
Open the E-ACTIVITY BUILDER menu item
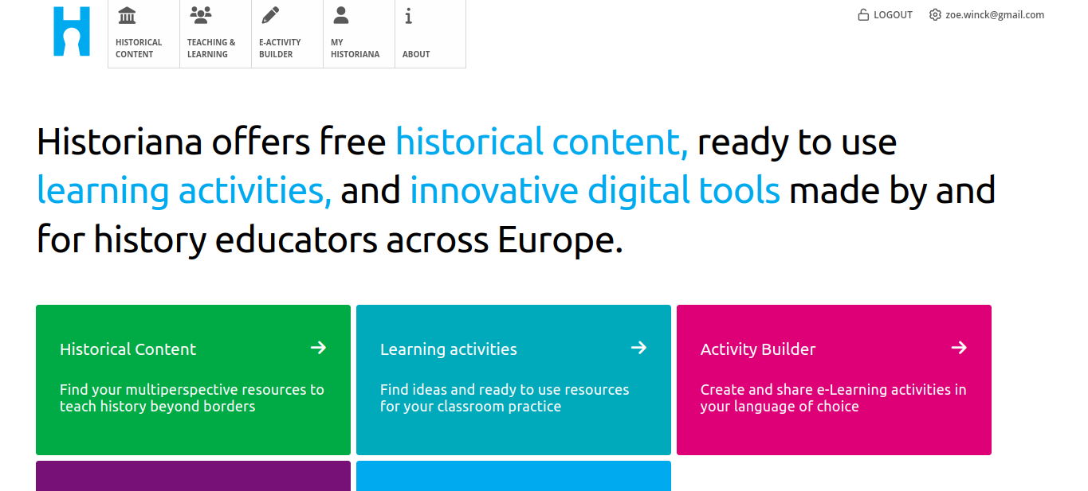[288, 34]
